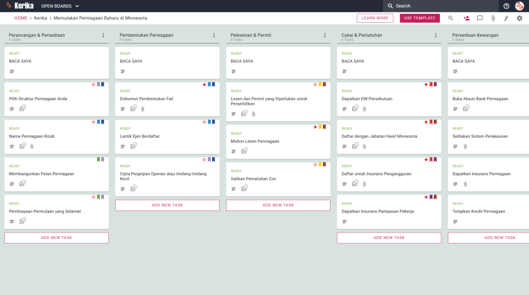Go to HOME breadcrumb
Image resolution: width=529 pixels, height=295 pixels.
click(x=21, y=18)
